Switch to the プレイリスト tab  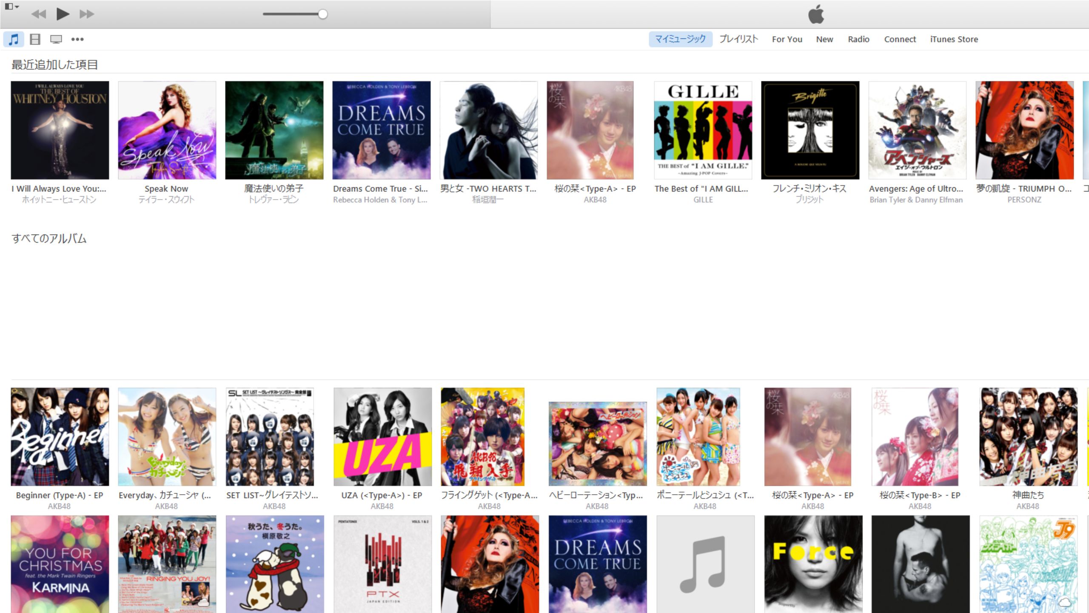point(738,39)
